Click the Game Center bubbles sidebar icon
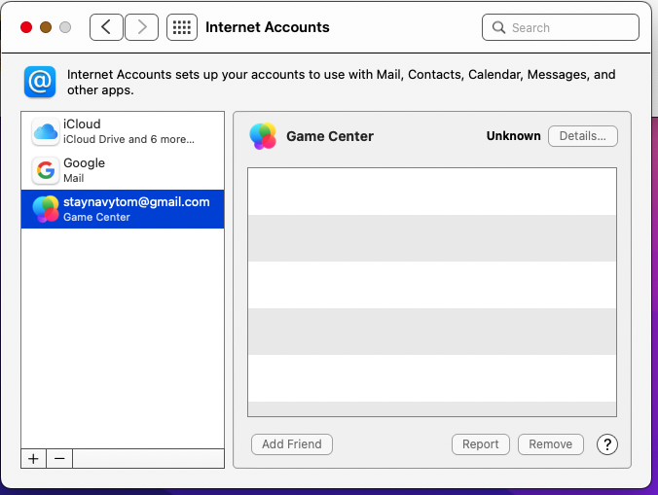Image resolution: width=658 pixels, height=495 pixels. point(46,209)
